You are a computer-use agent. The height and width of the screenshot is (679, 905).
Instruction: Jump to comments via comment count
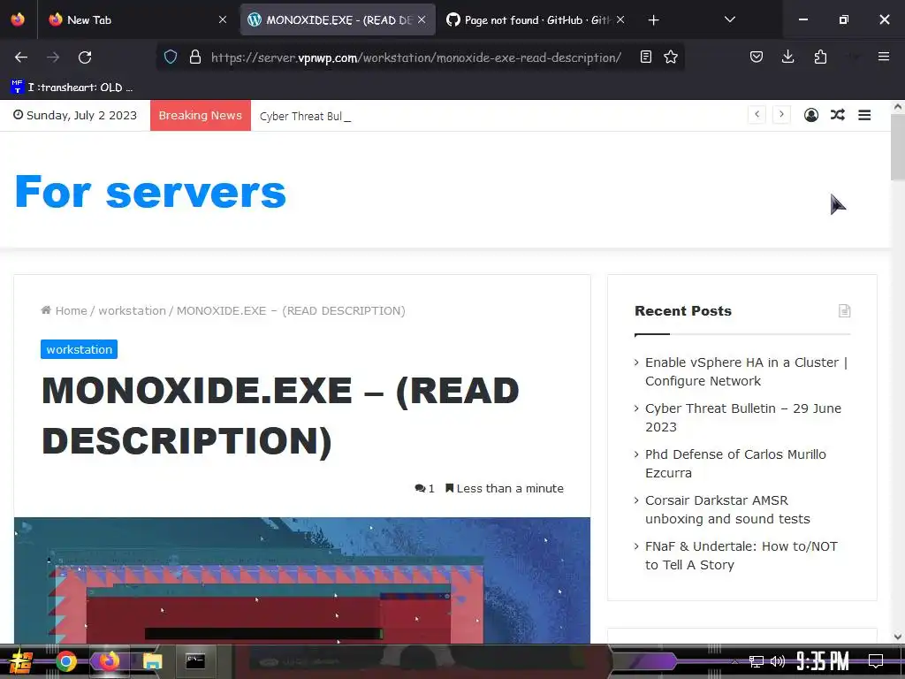click(x=424, y=488)
